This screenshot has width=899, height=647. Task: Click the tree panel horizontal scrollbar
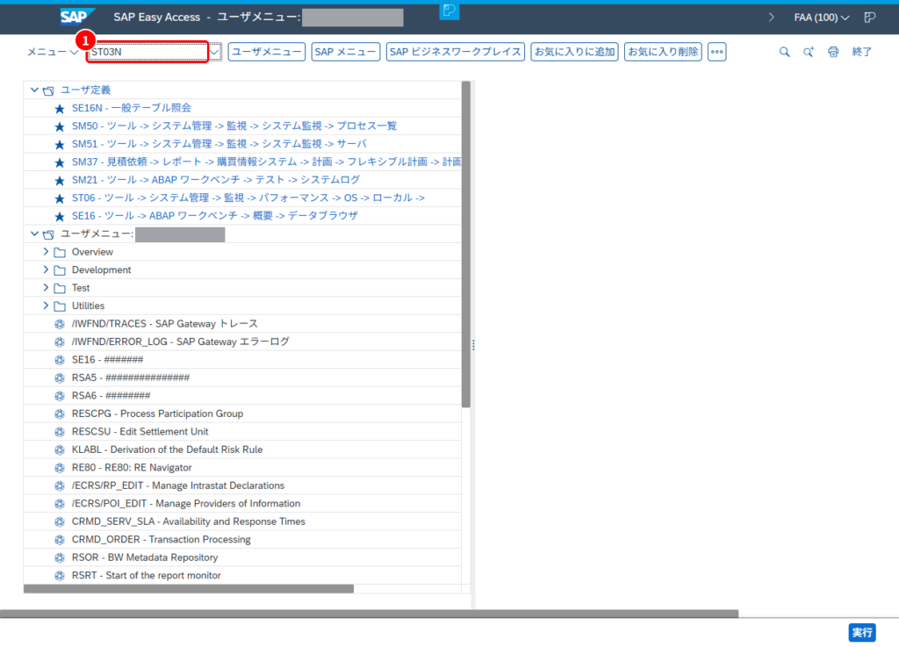pyautogui.click(x=189, y=589)
